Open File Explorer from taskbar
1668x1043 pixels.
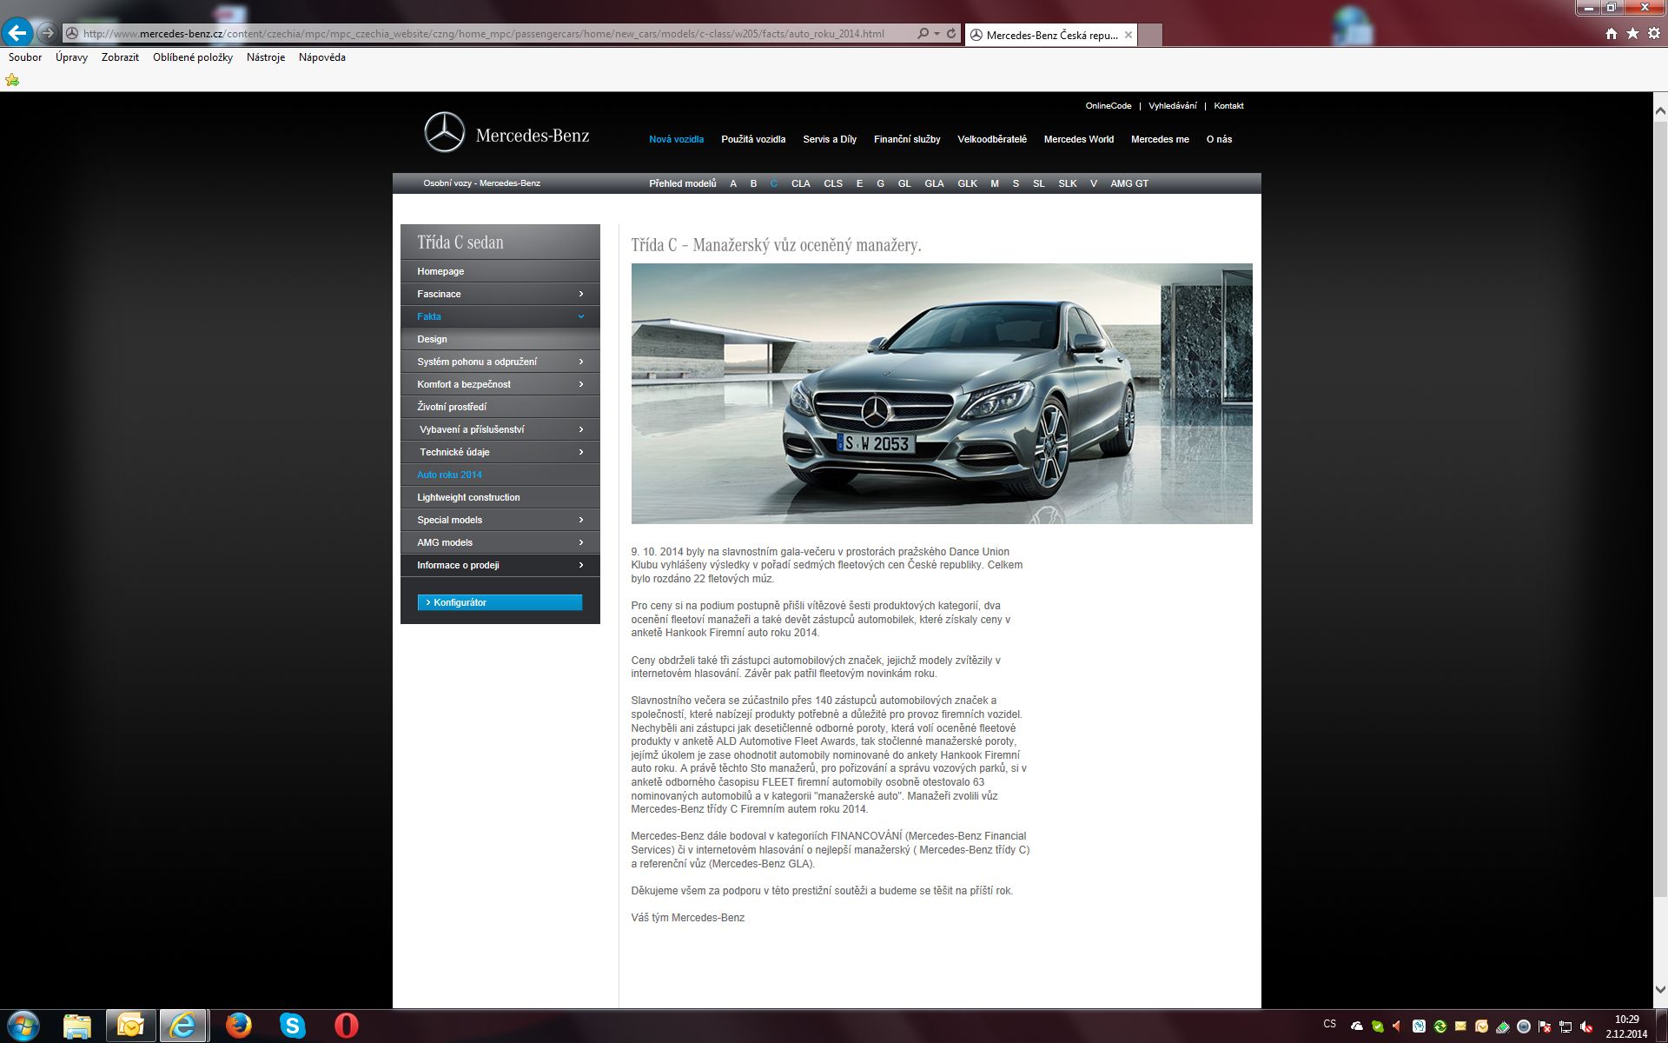pos(76,1026)
